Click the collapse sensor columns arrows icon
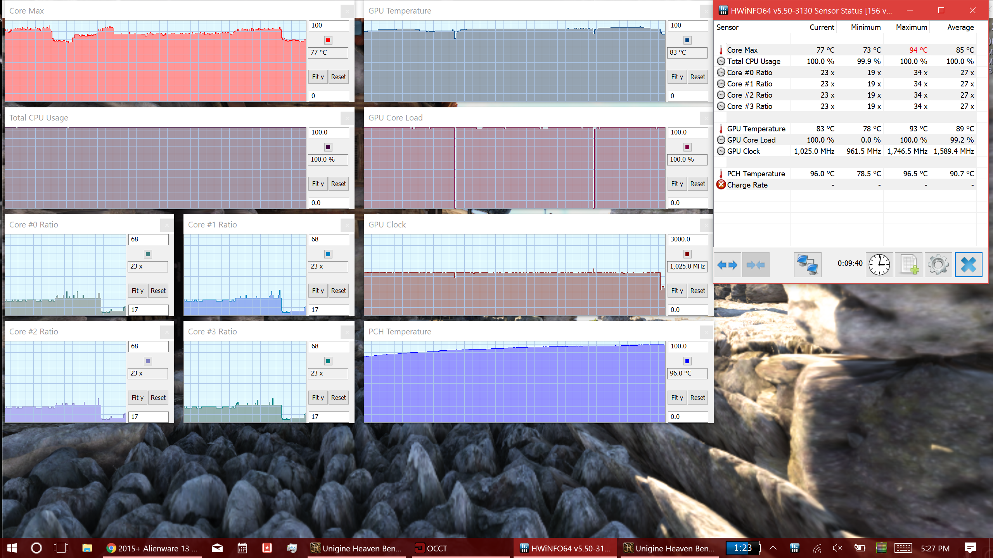The width and height of the screenshot is (993, 558). click(x=756, y=265)
